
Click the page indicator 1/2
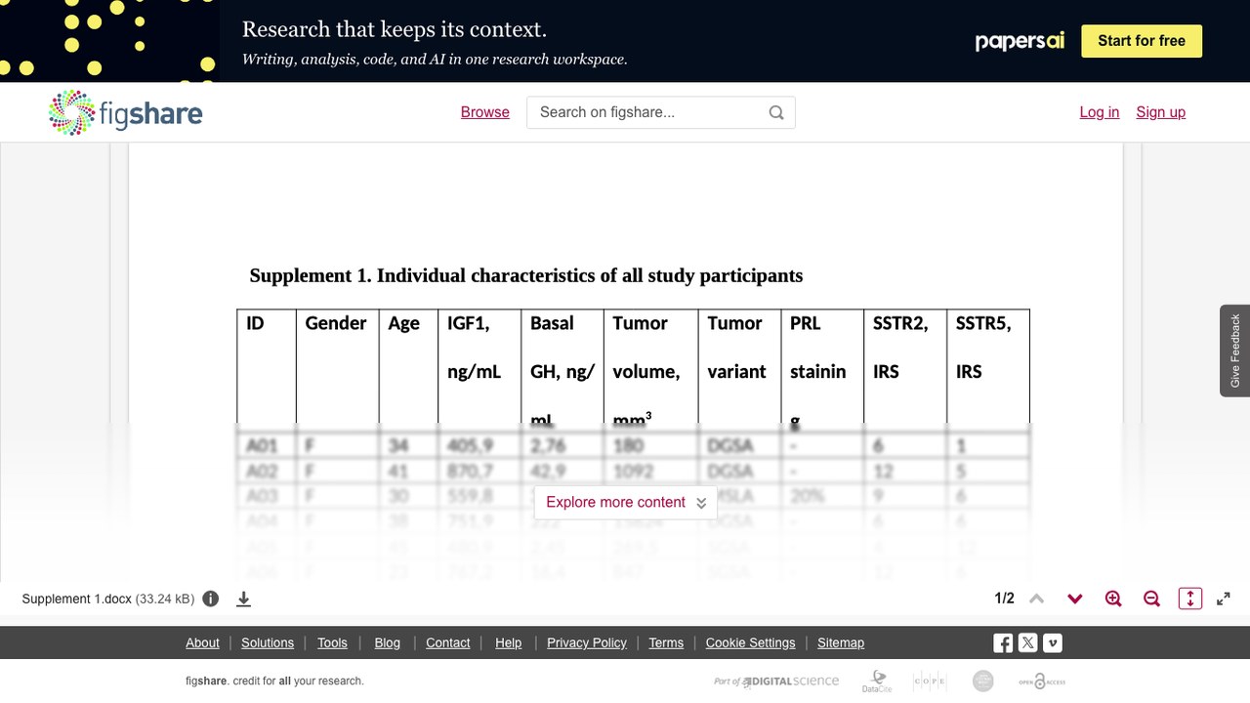click(1004, 599)
